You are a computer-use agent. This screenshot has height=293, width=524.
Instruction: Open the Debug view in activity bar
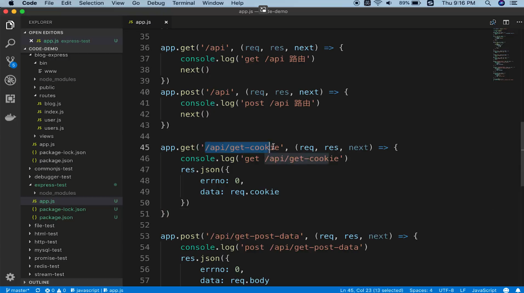[10, 80]
